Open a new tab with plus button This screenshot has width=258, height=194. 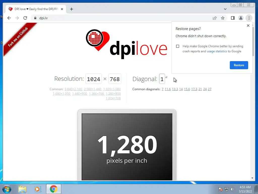click(x=71, y=9)
